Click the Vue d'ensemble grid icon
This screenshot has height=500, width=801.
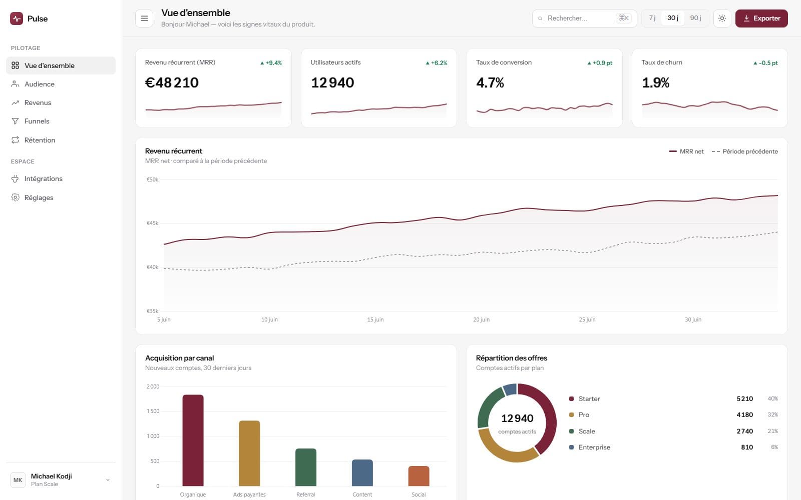pos(15,65)
